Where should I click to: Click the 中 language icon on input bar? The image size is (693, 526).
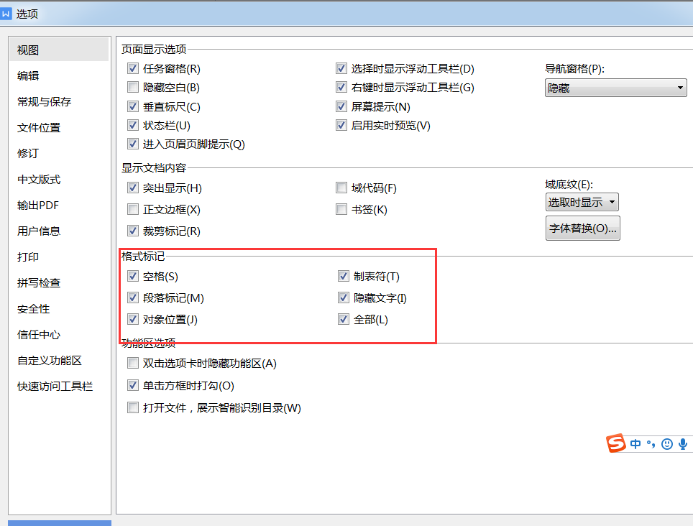click(x=635, y=443)
